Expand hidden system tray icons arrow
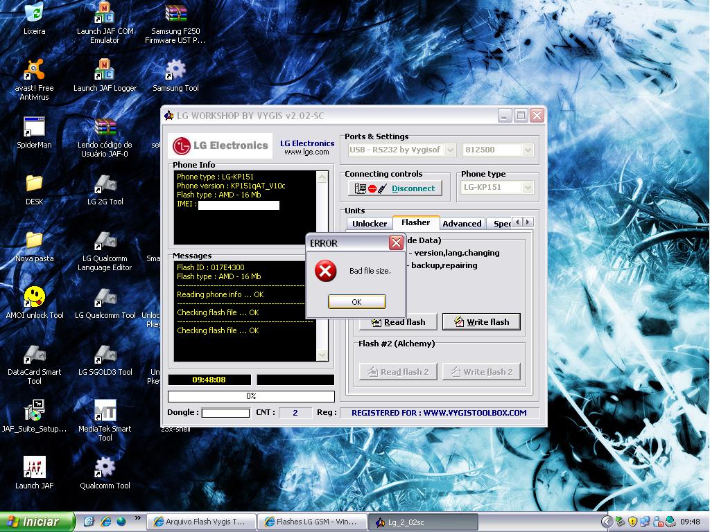Screen dimensions: 710x532 point(607,522)
